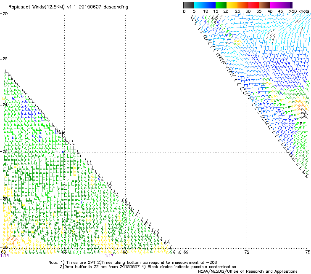This screenshot has height=274, width=311.
Task: Click the orange 25-30 knots legend swatch
Action: [243, 5]
